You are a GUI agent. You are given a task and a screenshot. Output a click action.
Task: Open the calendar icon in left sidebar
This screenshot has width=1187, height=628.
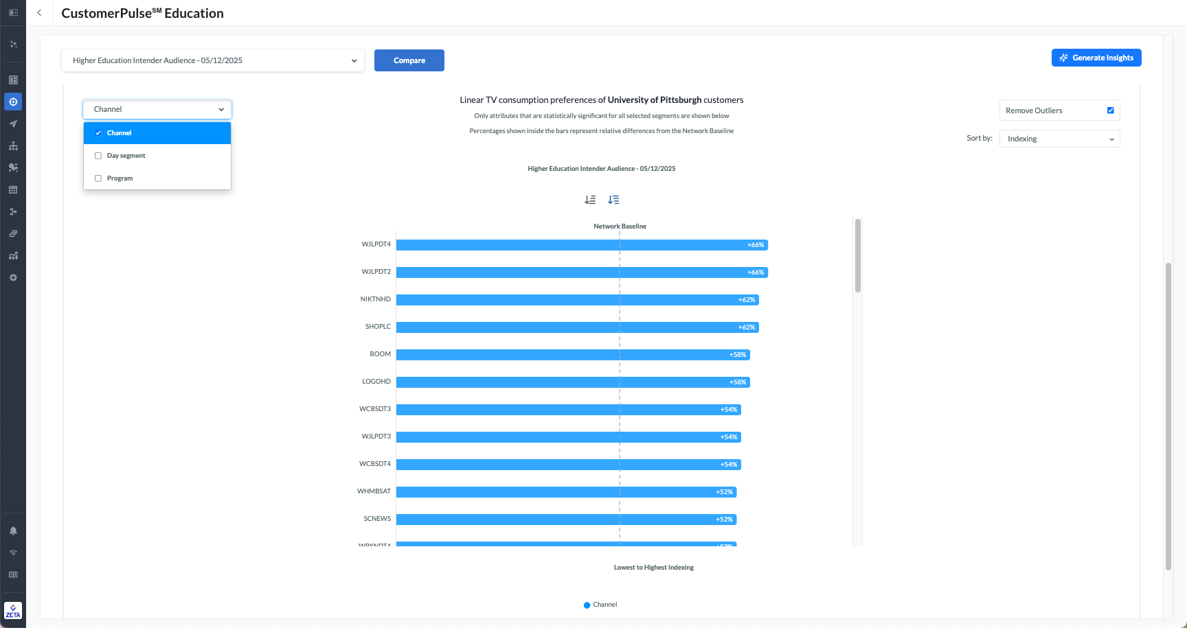point(13,190)
